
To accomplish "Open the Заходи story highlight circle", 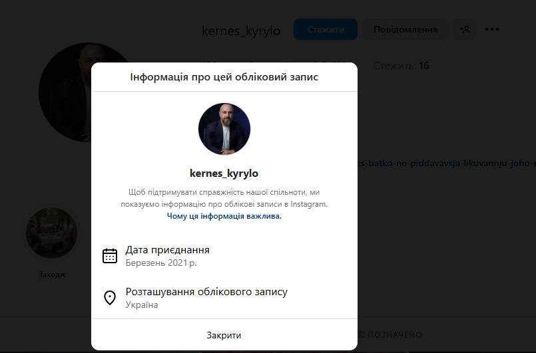I will click(52, 233).
